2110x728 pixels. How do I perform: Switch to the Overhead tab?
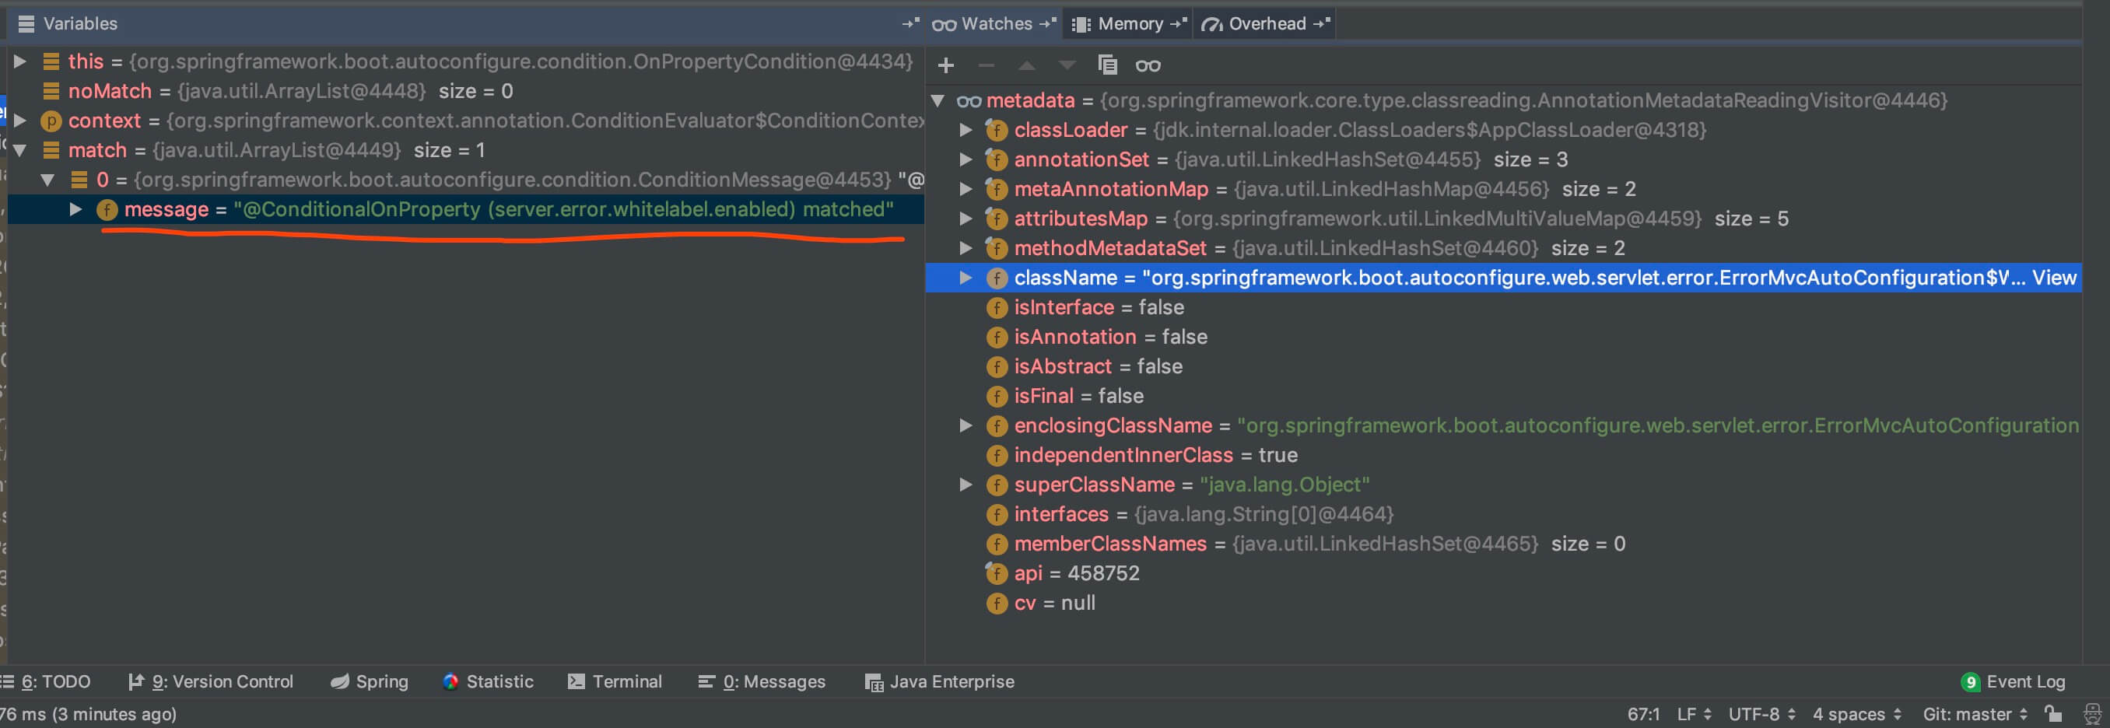click(x=1266, y=24)
